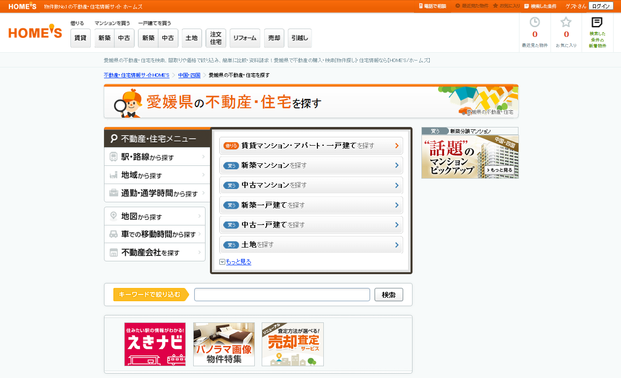Click the area icon beside 地域から探す
The height and width of the screenshot is (378, 621).
tap(113, 175)
